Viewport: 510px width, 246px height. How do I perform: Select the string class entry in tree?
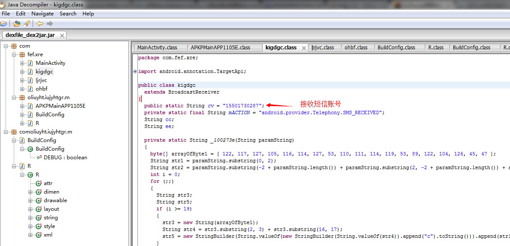tap(51, 218)
